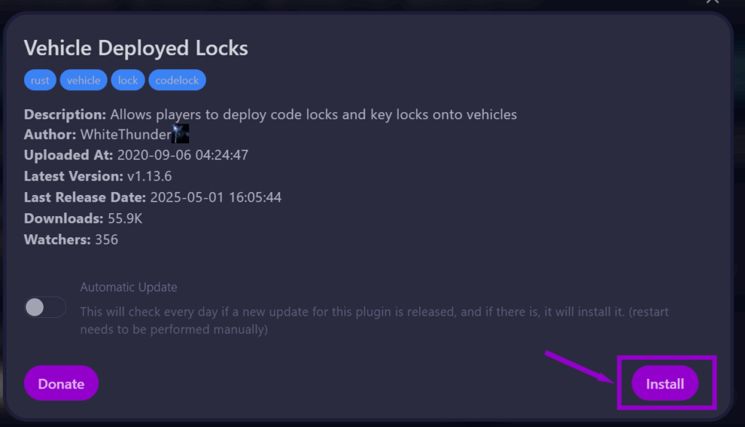
Task: Open the codelock tag
Action: pyautogui.click(x=177, y=80)
